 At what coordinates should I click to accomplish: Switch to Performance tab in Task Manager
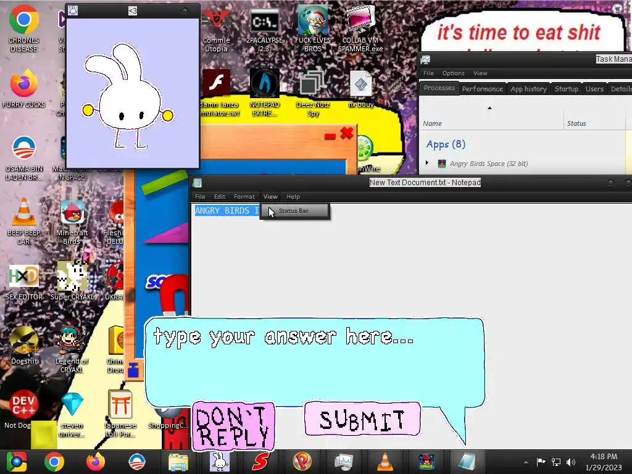coord(483,89)
